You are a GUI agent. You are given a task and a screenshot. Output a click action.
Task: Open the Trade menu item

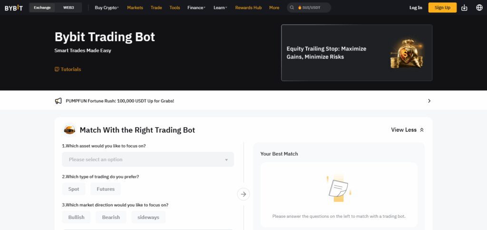point(156,8)
